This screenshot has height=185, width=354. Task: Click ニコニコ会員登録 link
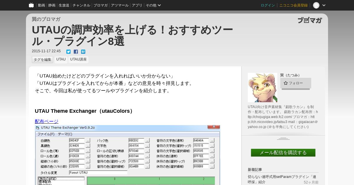pyautogui.click(x=294, y=5)
